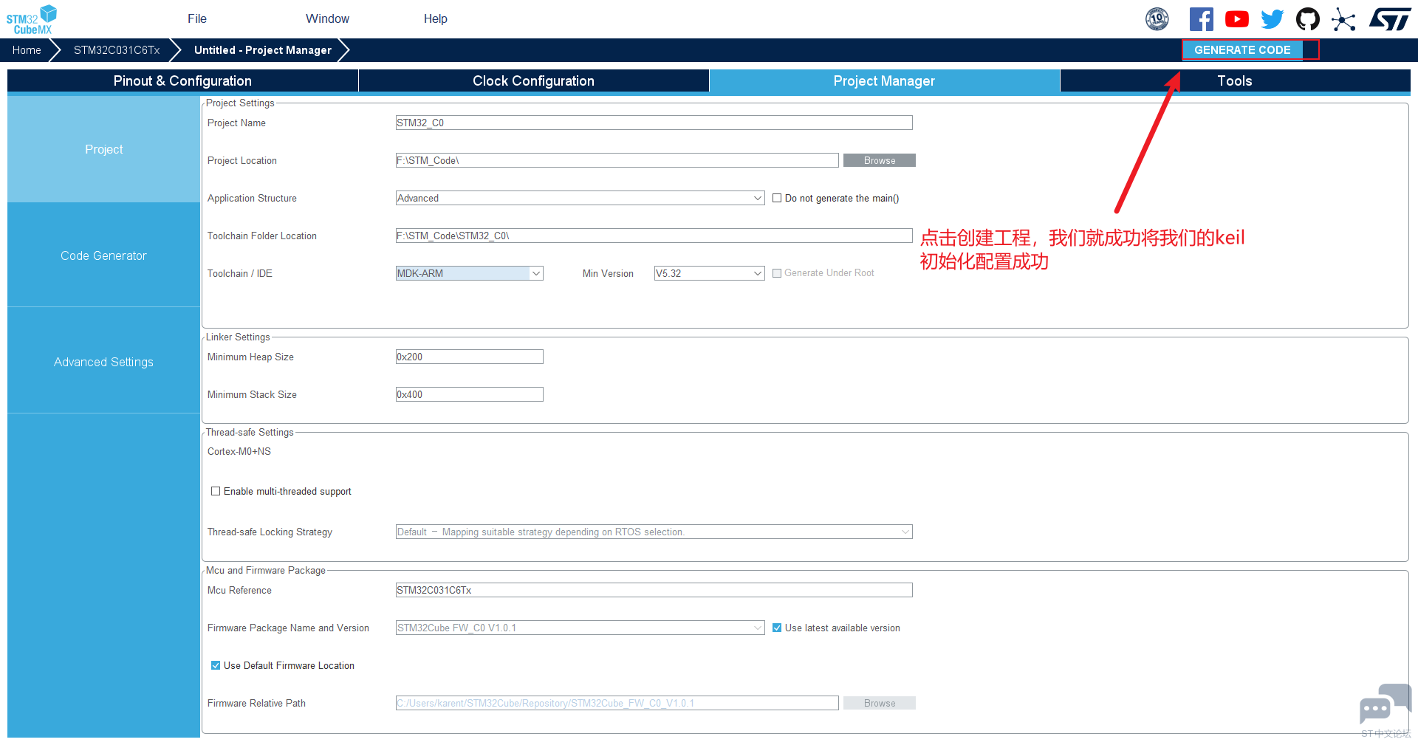1418x745 pixels.
Task: Open Firmware Package Name and Version dropdown
Action: point(580,628)
